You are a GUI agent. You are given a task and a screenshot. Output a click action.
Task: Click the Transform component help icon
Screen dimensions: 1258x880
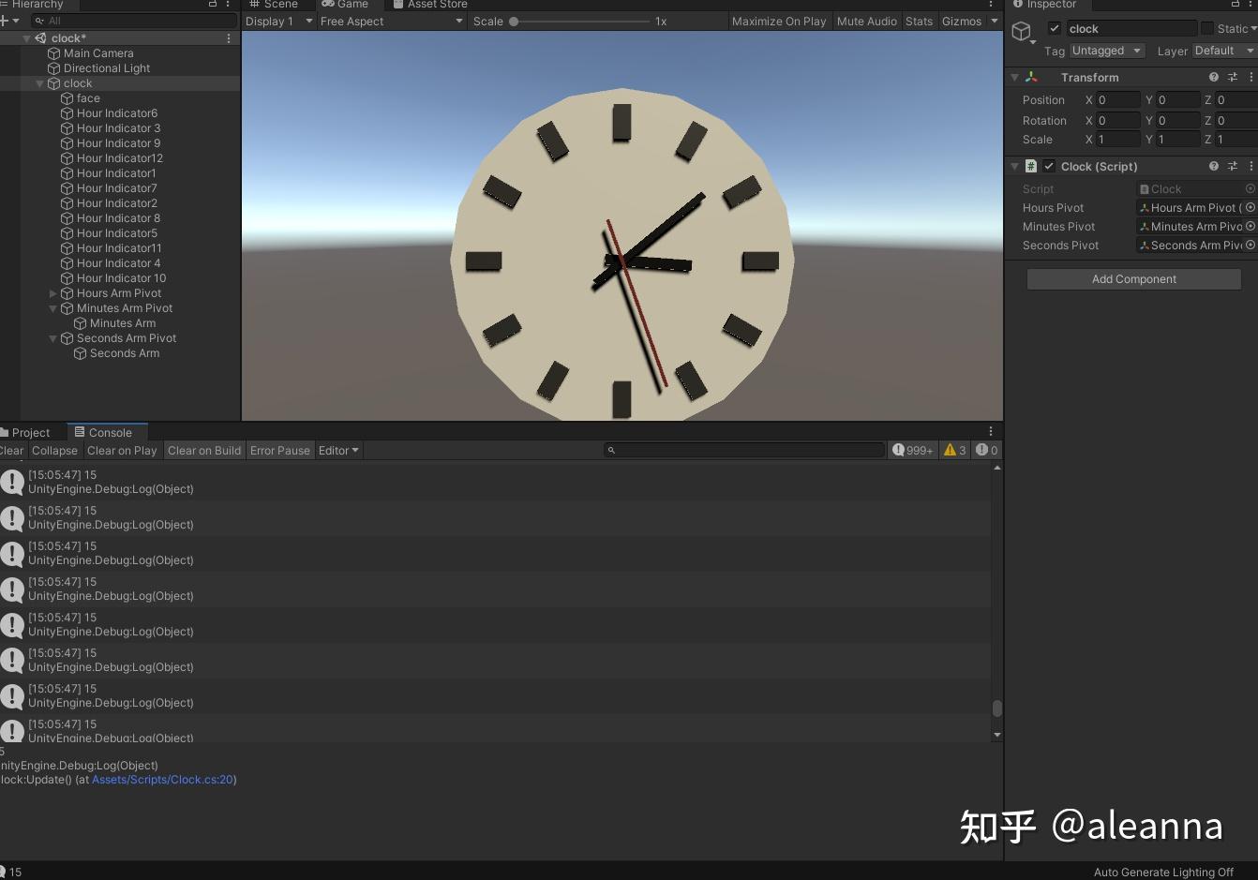[1214, 77]
